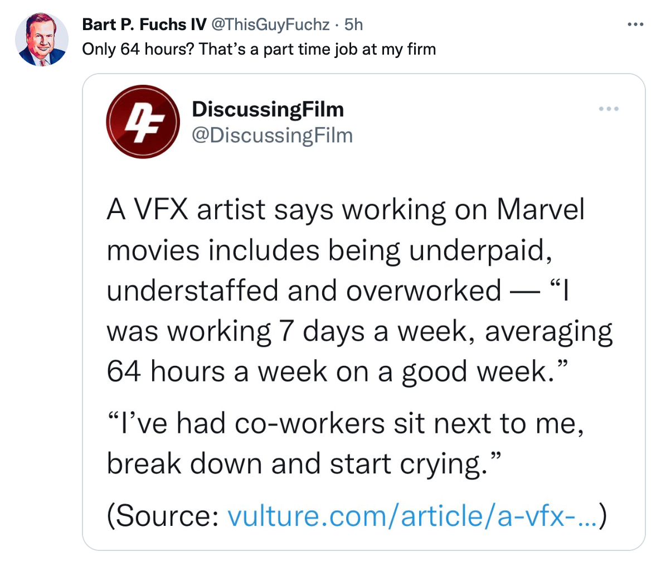The height and width of the screenshot is (561, 661).
Task: Click the @DiscussingFilm handle
Action: [272, 134]
